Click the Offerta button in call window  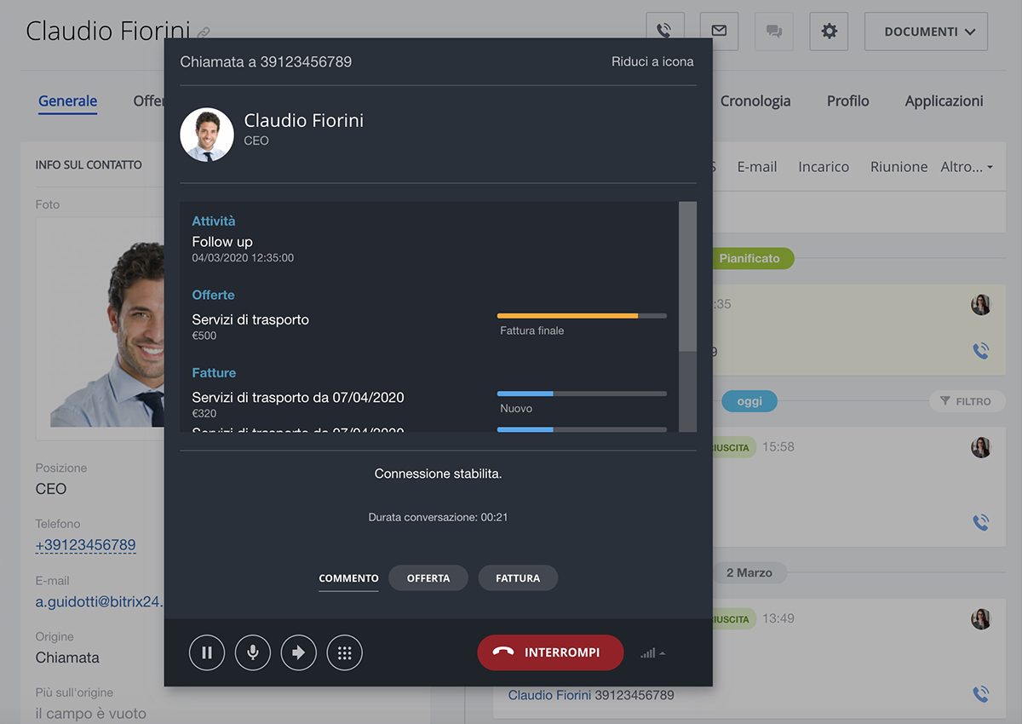(428, 578)
